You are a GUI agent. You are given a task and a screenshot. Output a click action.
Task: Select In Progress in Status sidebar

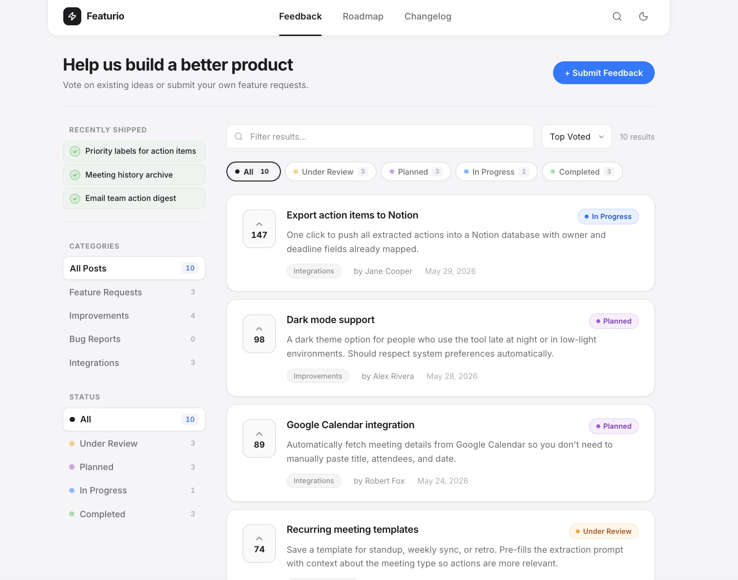(134, 490)
